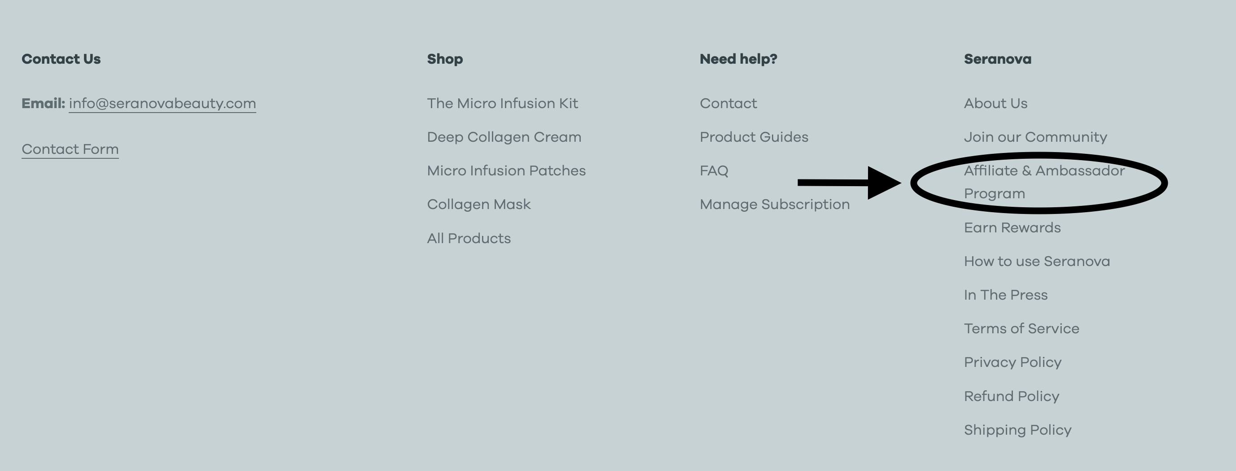Select the Earn Rewards link
This screenshot has height=471, width=1236.
tap(1012, 228)
